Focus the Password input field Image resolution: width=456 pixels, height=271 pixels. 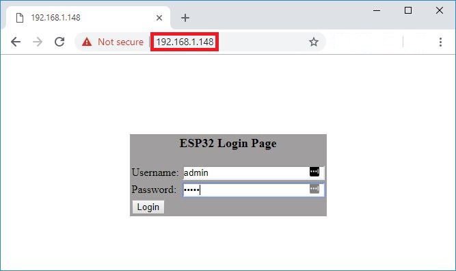[x=254, y=190]
